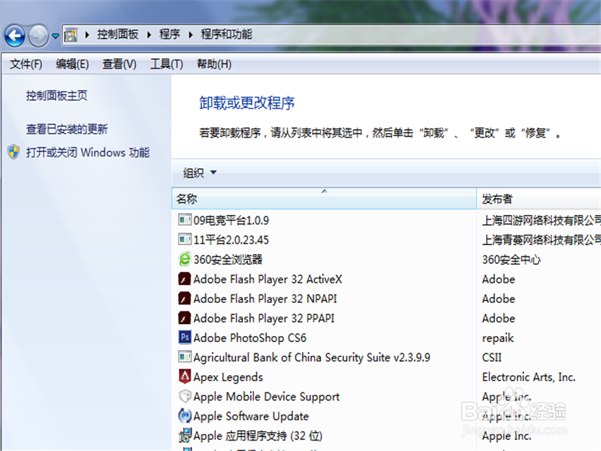601x451 pixels.
Task: Click the Flash Player 32 PPAPI icon
Action: click(185, 317)
